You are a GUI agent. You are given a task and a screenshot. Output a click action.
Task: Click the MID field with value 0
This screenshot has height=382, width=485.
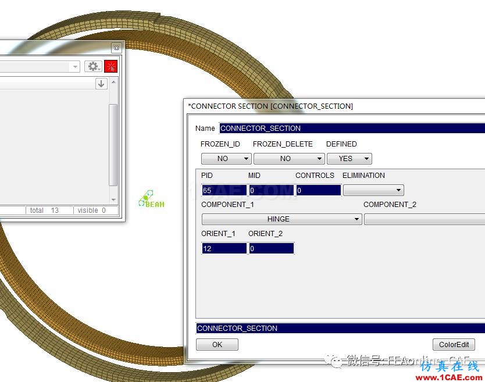pos(271,190)
